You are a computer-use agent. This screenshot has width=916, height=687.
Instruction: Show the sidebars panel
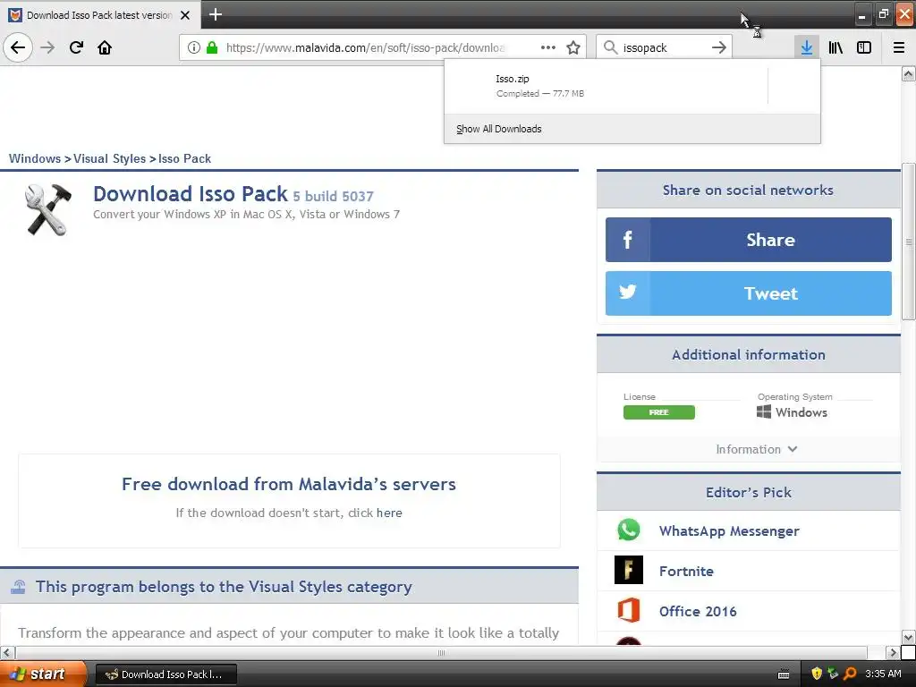pos(864,47)
